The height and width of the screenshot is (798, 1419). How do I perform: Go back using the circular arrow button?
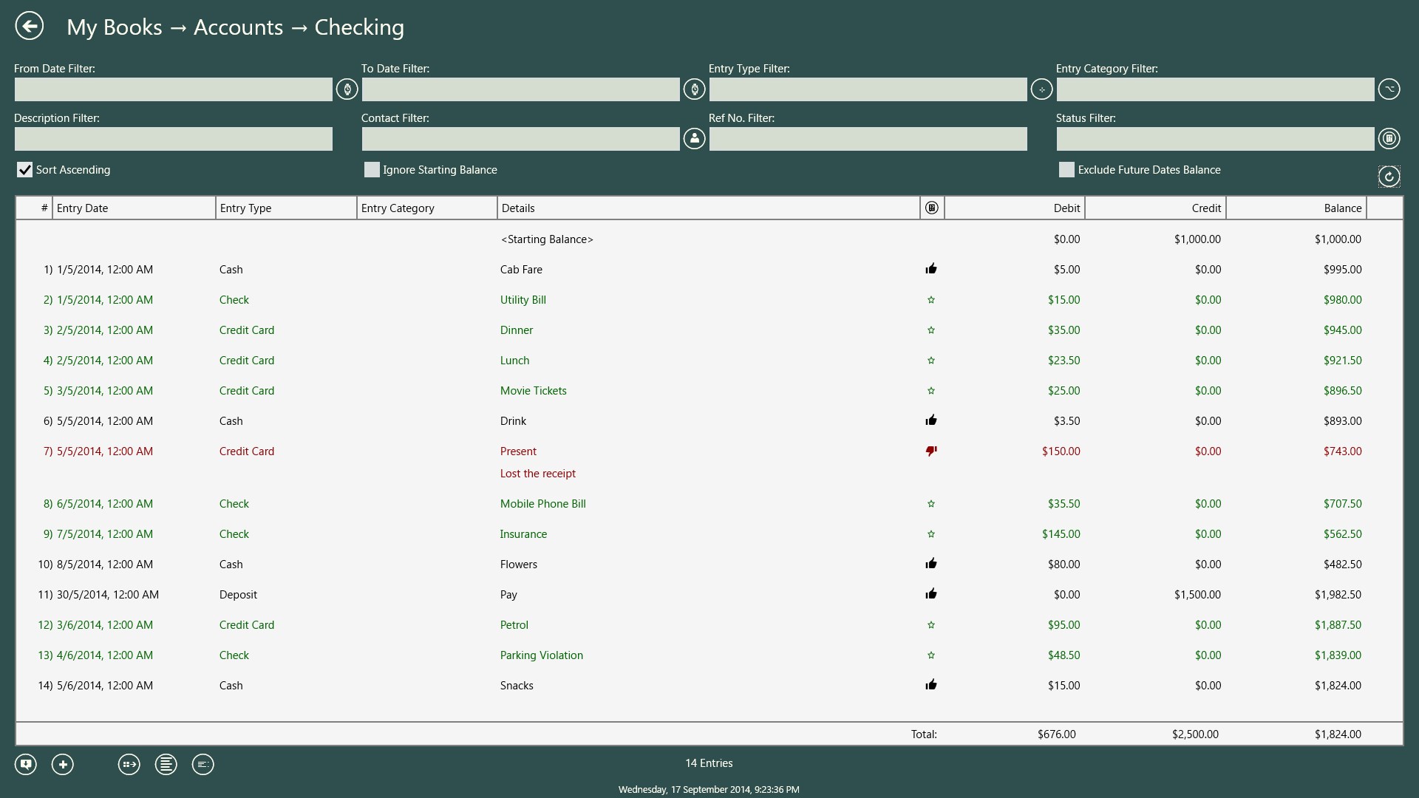pyautogui.click(x=30, y=27)
